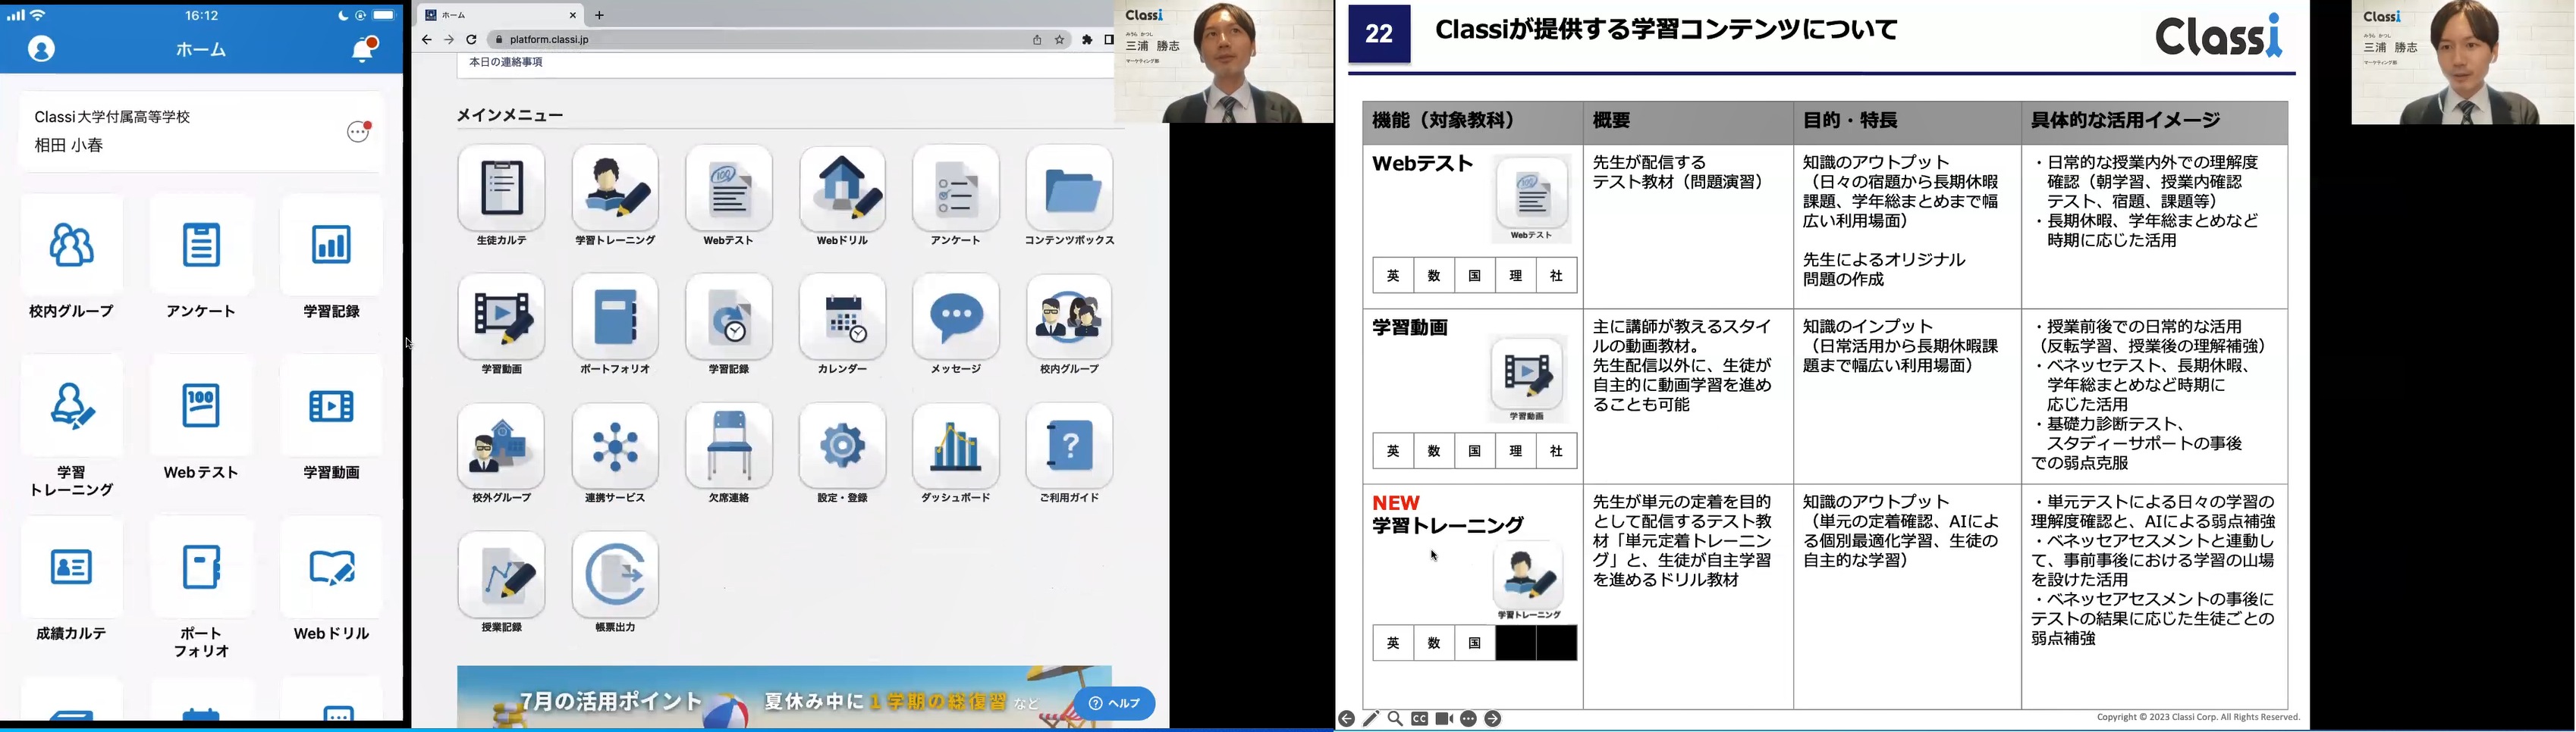2576x732 pixels.
Task: Click the ヘルプ help button
Action: 1115,703
